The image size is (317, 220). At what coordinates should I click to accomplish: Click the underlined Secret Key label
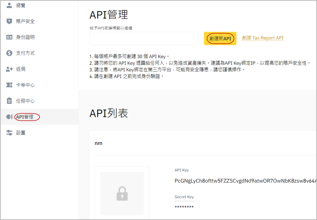click(184, 197)
